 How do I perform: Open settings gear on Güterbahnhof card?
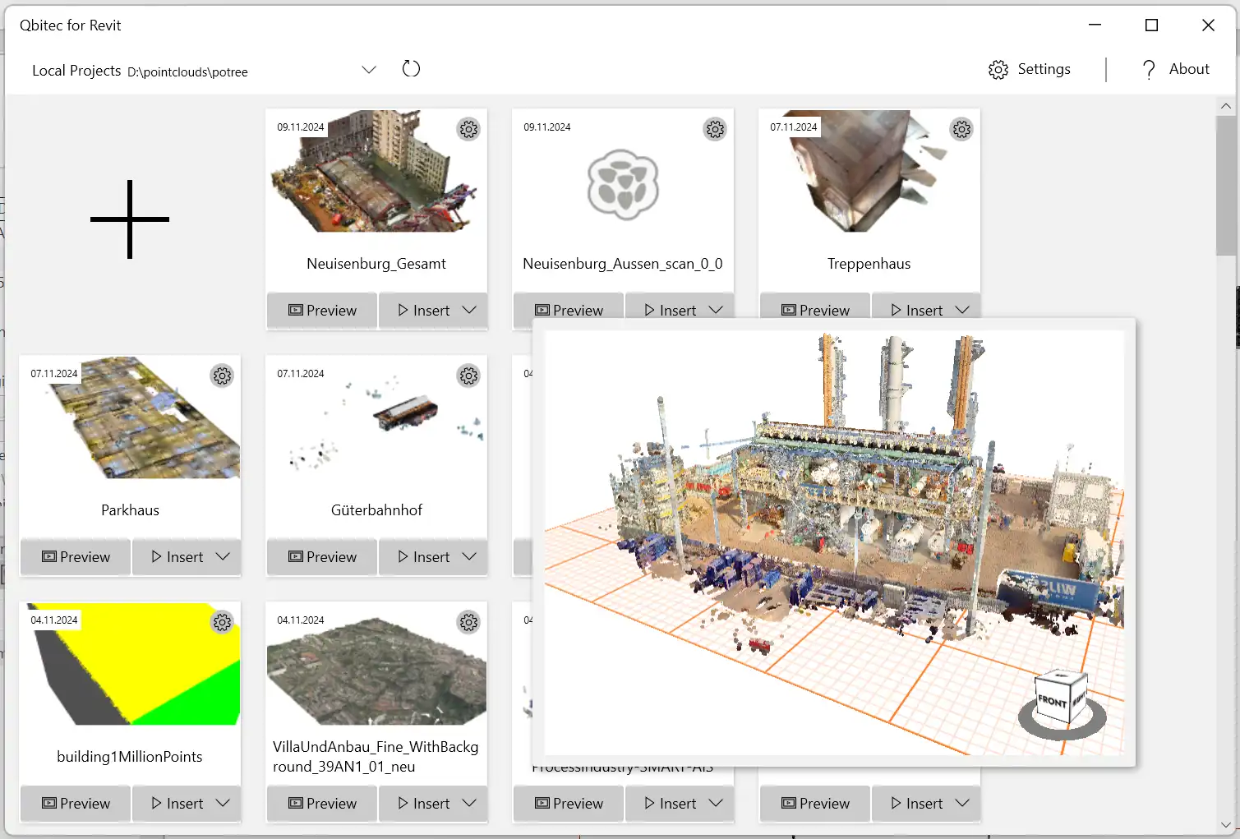point(468,376)
